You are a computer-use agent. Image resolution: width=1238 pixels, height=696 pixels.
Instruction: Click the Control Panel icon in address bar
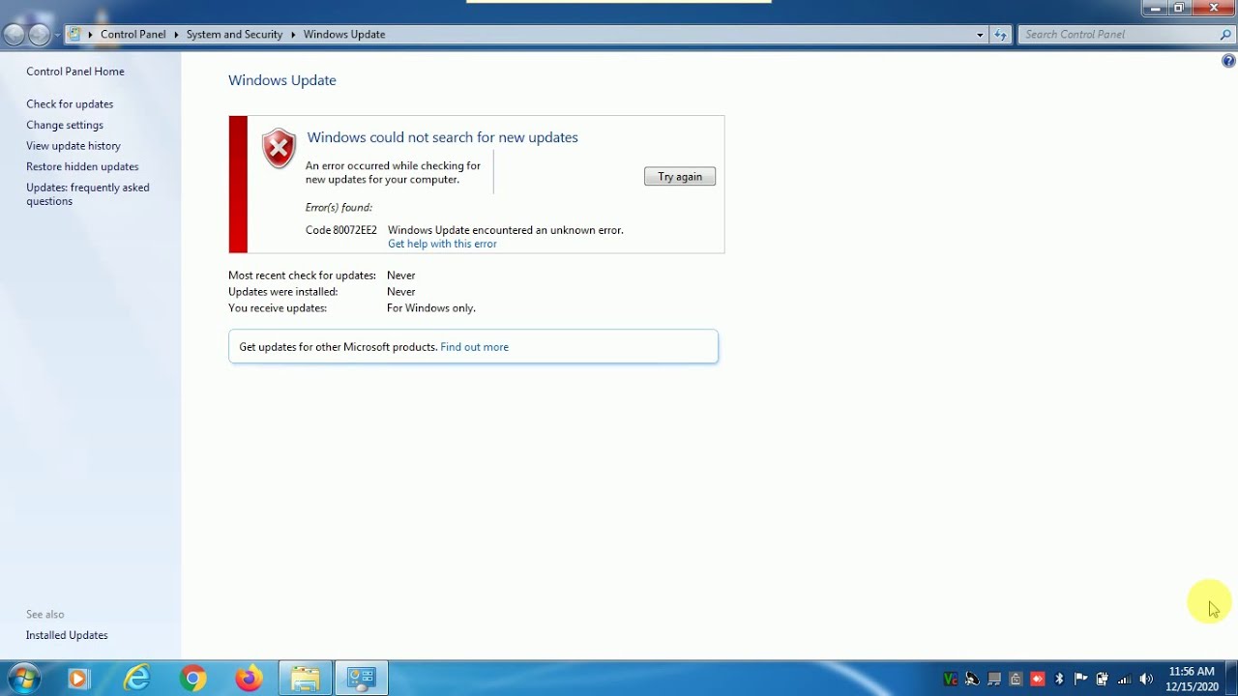tap(74, 34)
